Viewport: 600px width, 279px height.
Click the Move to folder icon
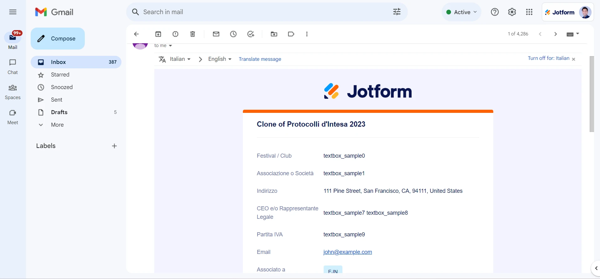pyautogui.click(x=274, y=34)
